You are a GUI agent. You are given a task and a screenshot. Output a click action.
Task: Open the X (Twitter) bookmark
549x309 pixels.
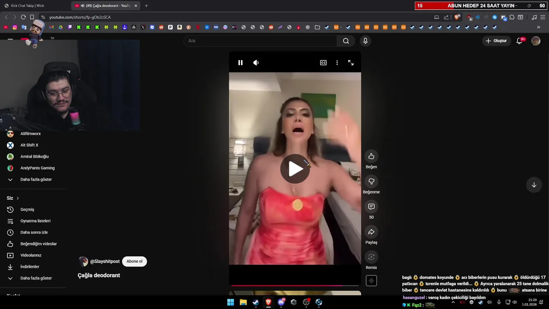click(x=143, y=27)
